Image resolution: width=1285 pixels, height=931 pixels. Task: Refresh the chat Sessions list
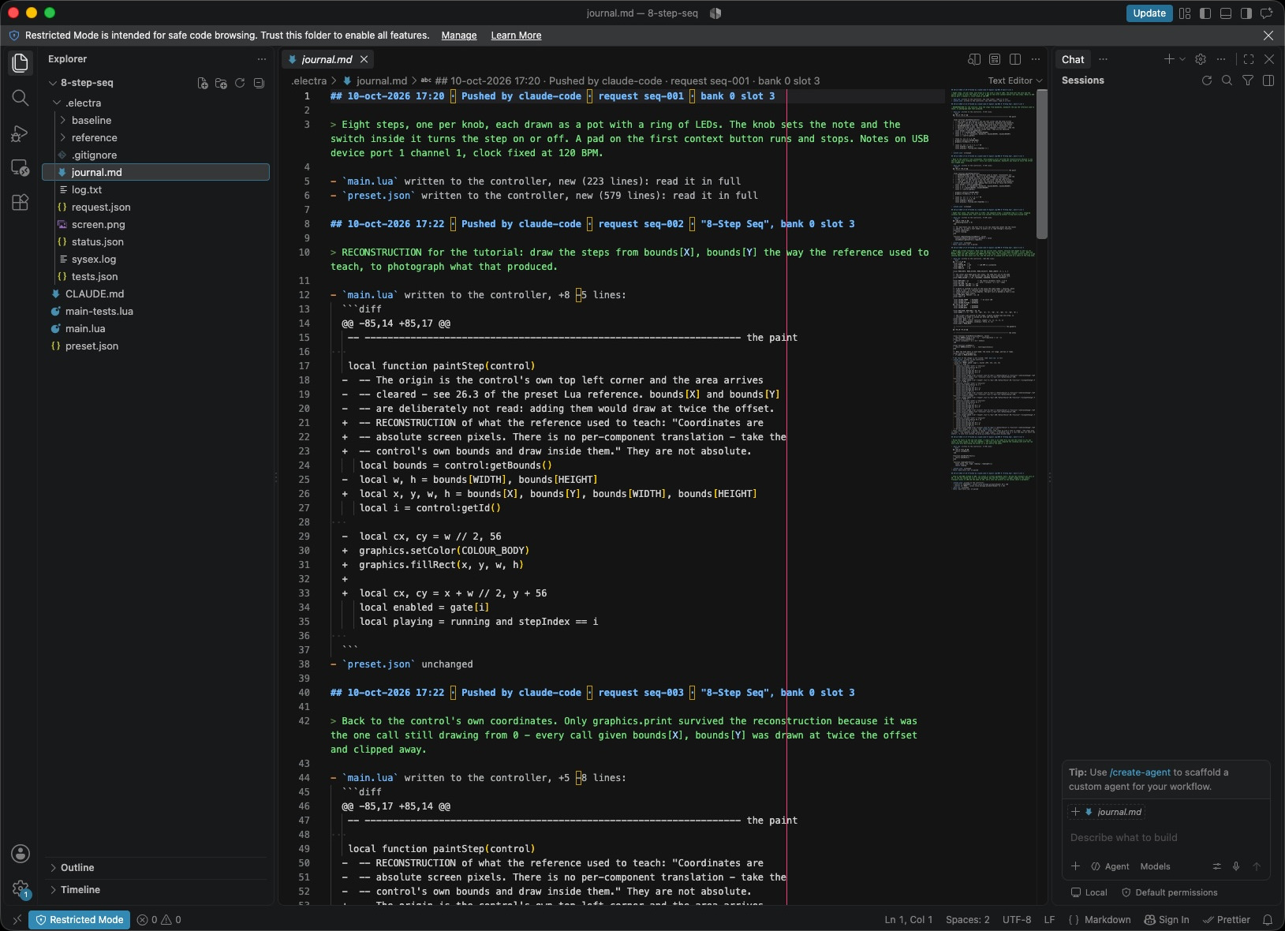(1206, 80)
